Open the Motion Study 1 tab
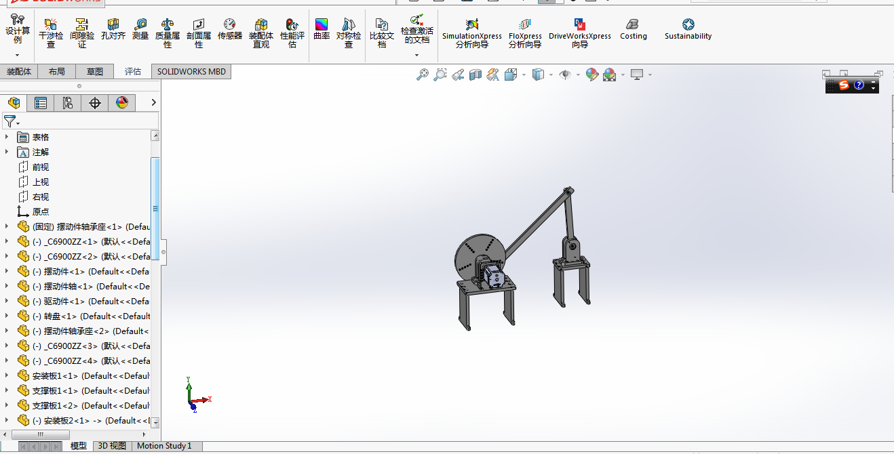This screenshot has width=894, height=454. click(164, 446)
